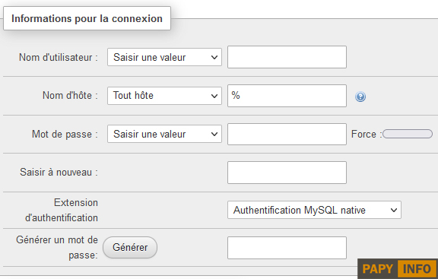Screen dimensions: 438x279
Task: Click the password Force strength meter
Action: pyautogui.click(x=408, y=134)
